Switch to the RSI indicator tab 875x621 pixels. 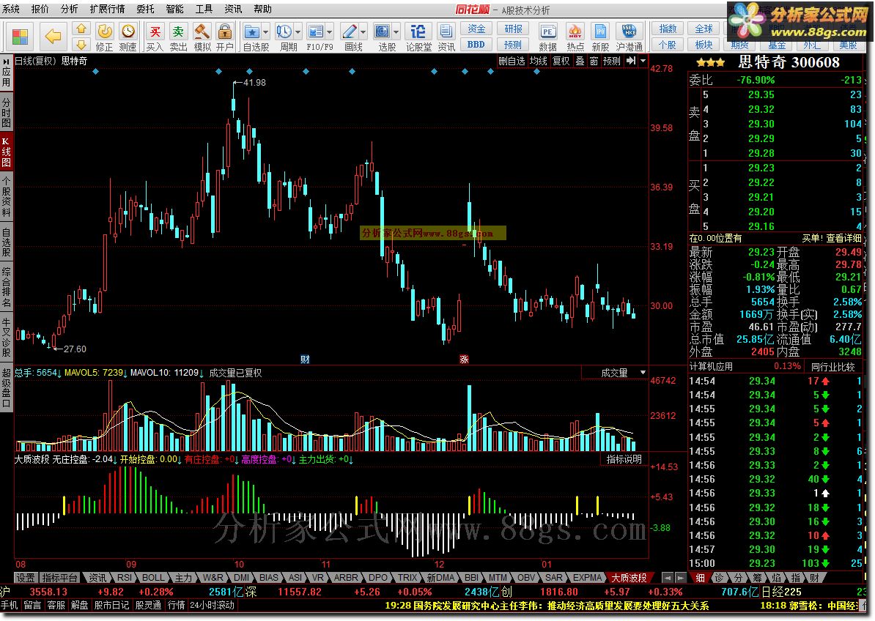click(x=124, y=578)
